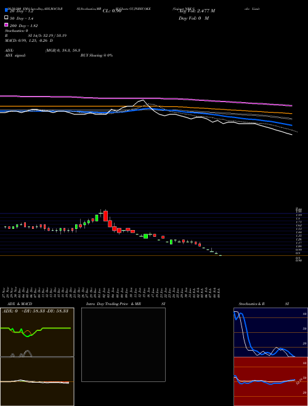The height and width of the screenshot is (406, 308).
Task: Click inside the empty intraday trading price chart
Action: 123,344
